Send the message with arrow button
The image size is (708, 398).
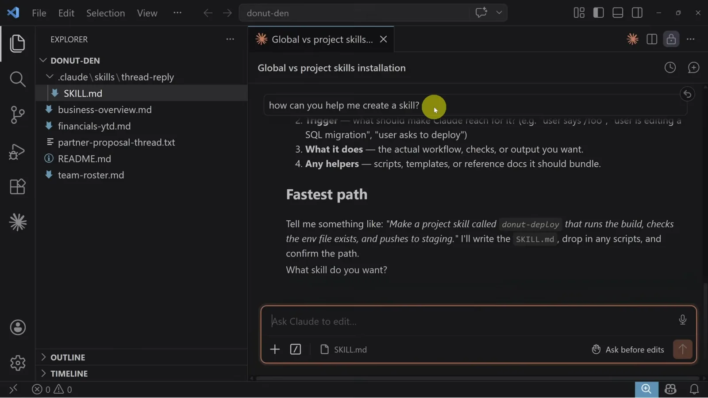click(682, 349)
